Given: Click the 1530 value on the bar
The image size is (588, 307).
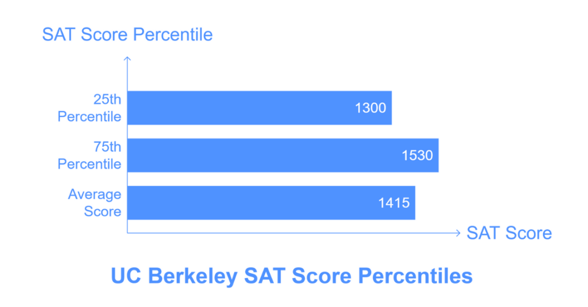Looking at the screenshot, I should pos(417,155).
